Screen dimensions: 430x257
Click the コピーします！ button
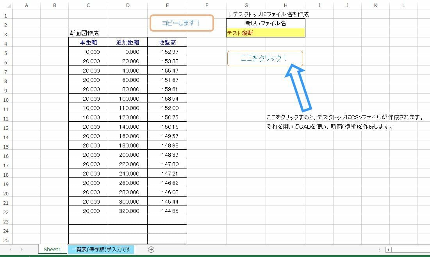[182, 23]
